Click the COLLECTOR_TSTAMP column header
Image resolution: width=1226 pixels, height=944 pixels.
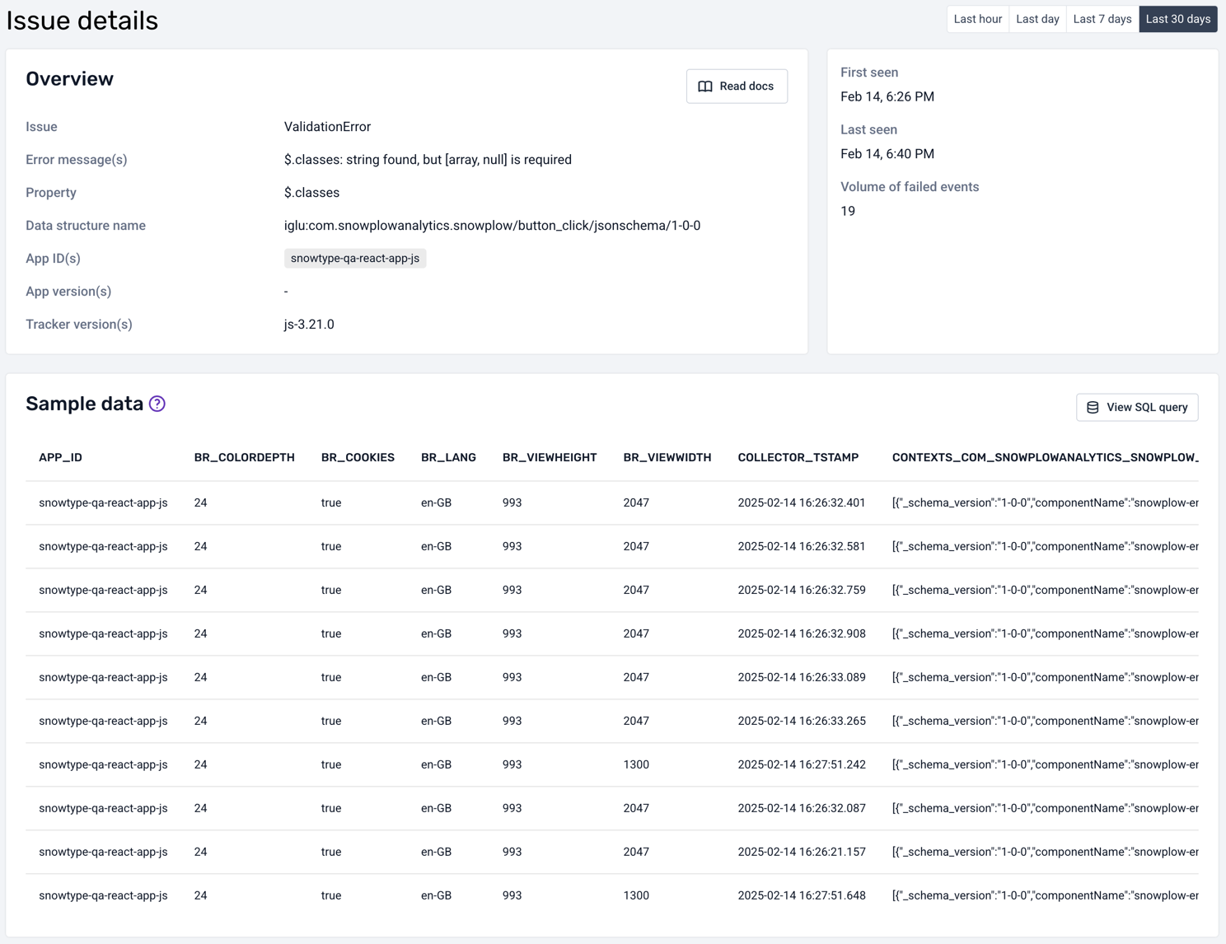coord(798,457)
